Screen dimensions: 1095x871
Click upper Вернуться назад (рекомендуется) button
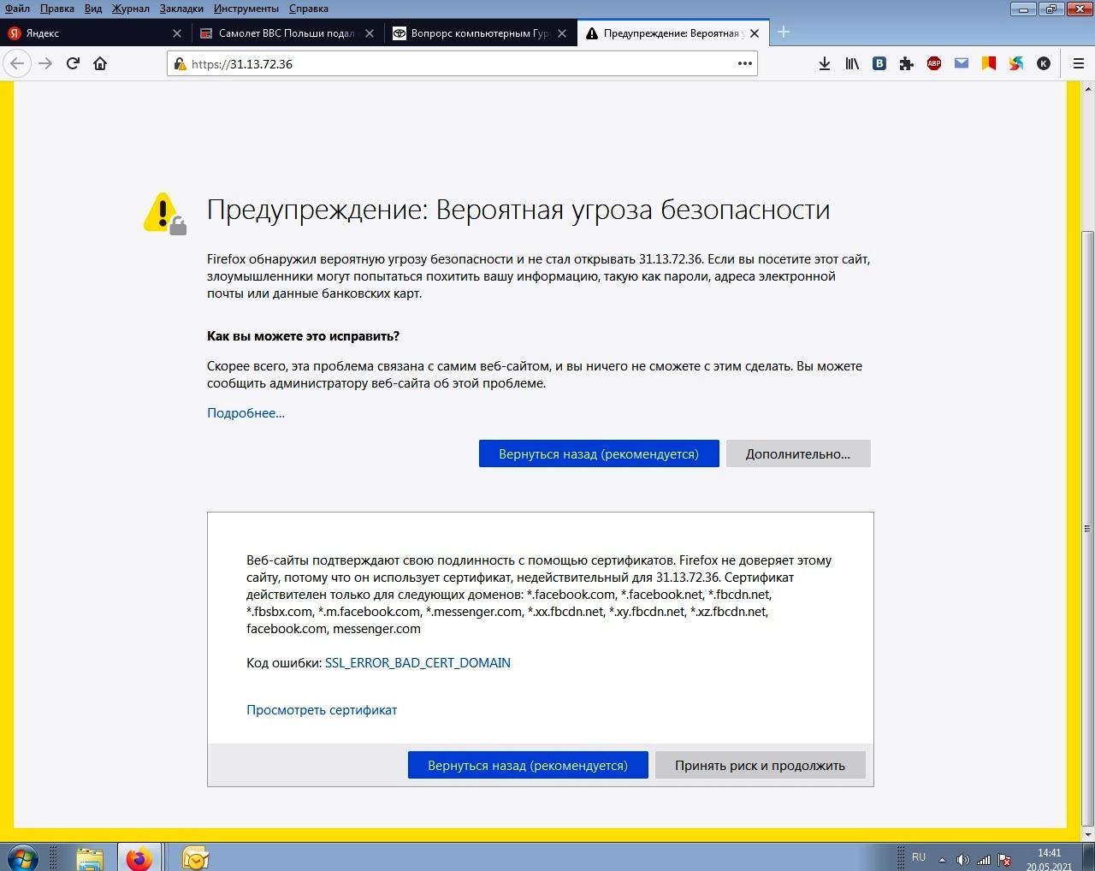599,453
